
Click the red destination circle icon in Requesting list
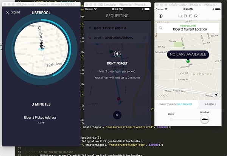tap(90, 38)
